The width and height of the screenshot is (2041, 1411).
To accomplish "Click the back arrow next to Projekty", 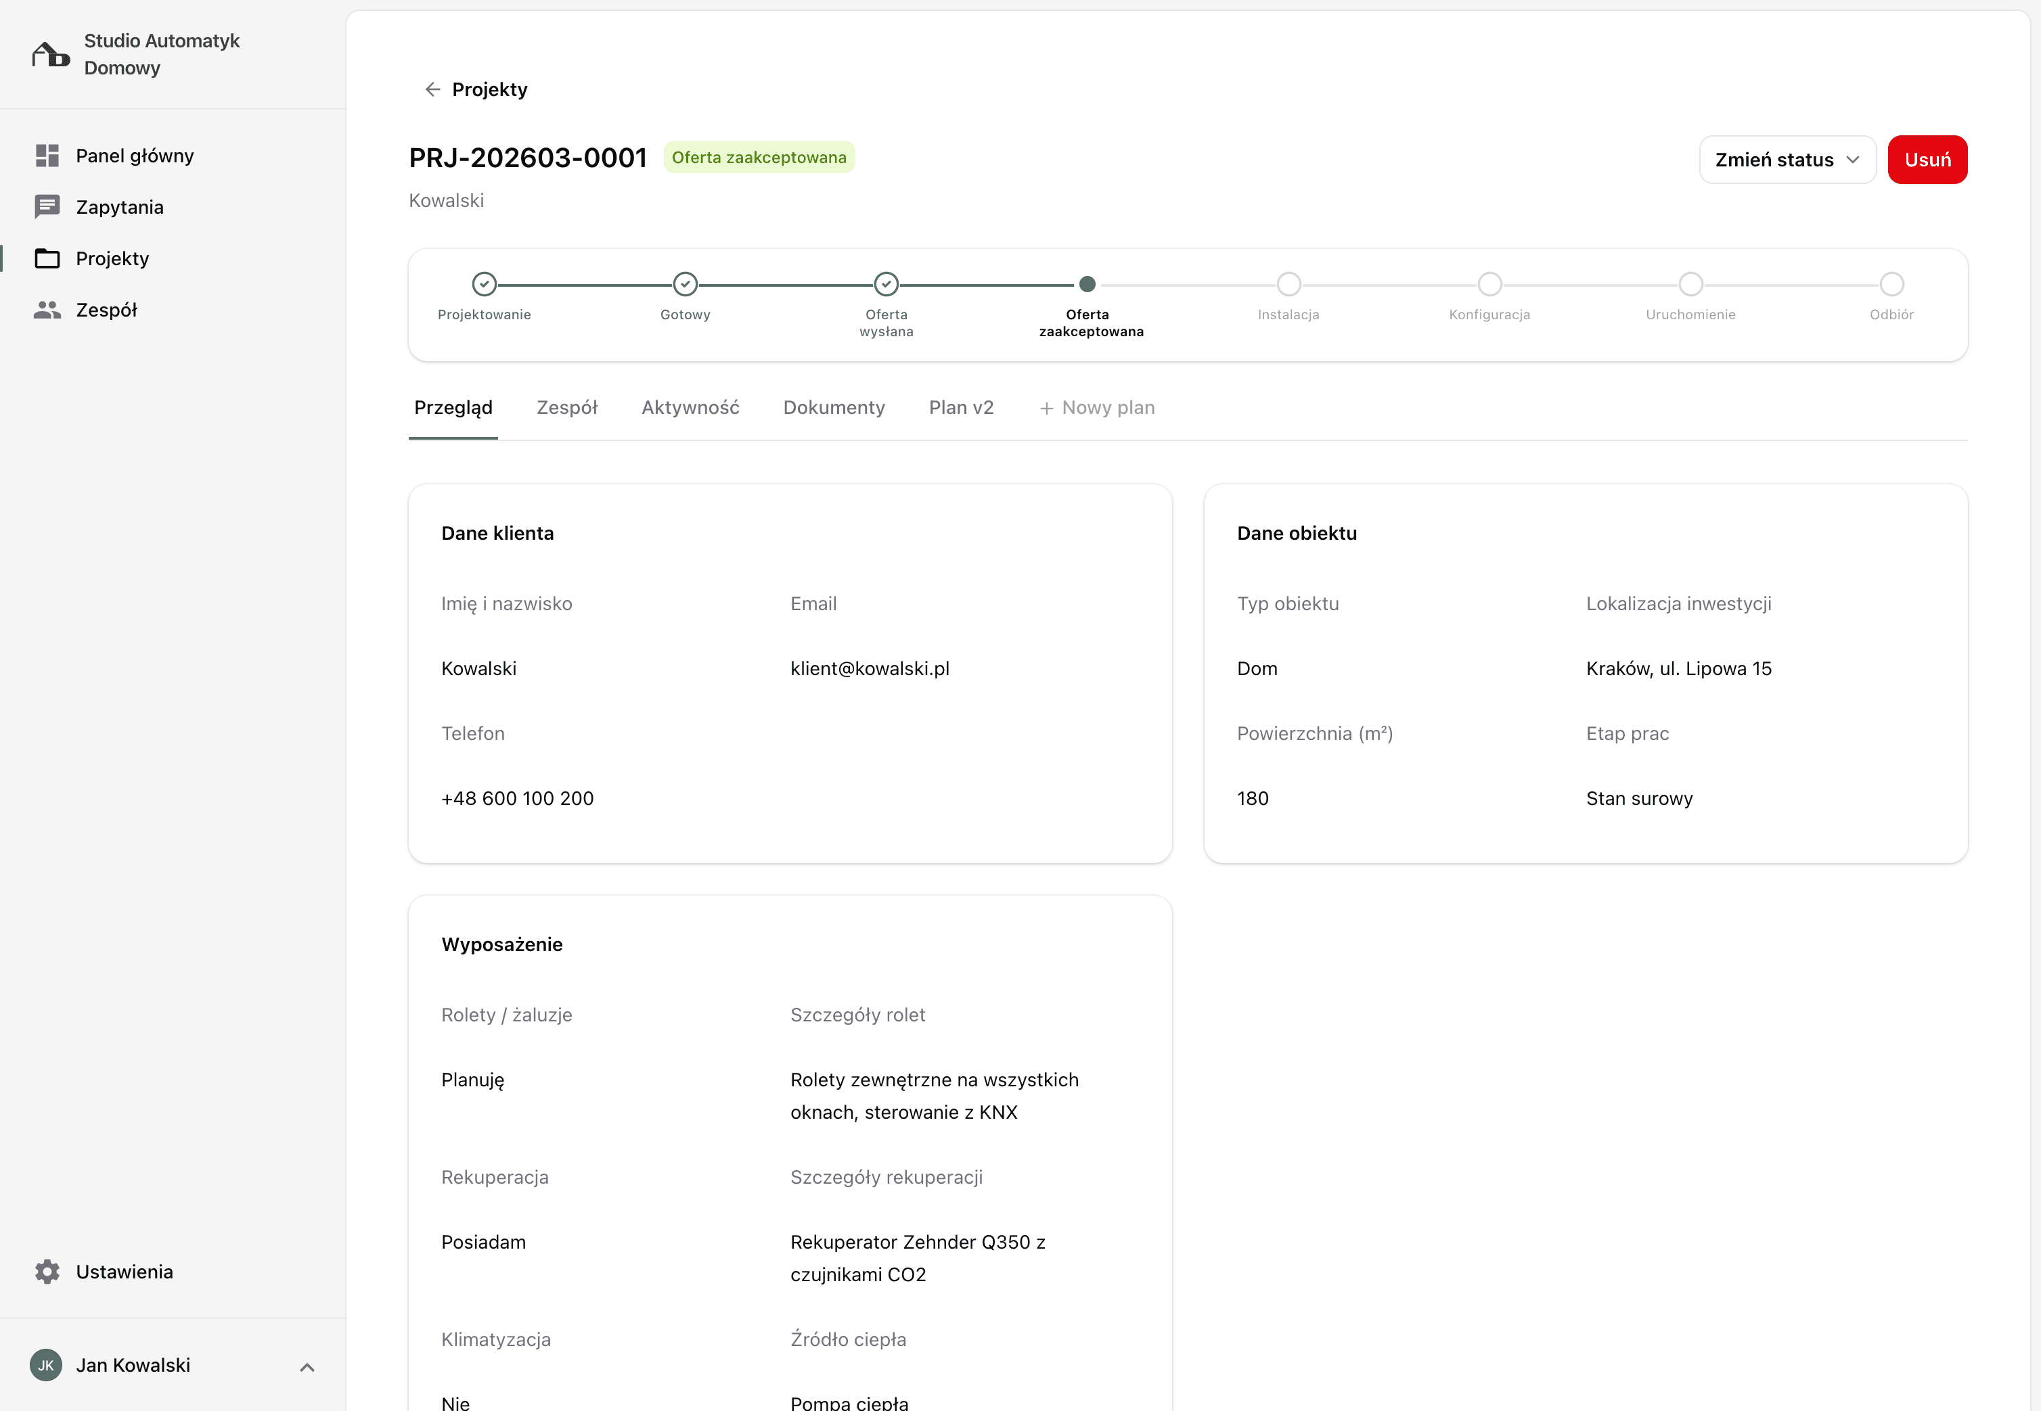I will [x=432, y=89].
